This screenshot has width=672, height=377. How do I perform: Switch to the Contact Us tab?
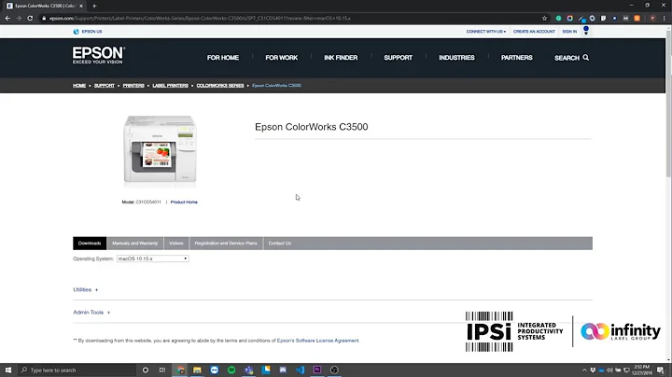click(280, 244)
